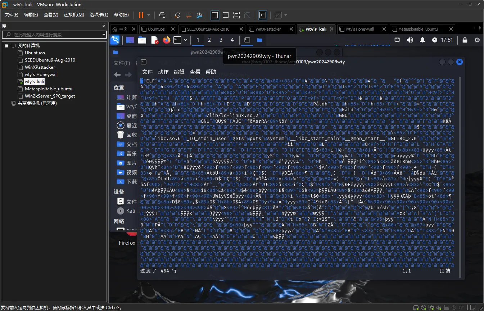This screenshot has width=484, height=311.
Task: Open the file manager panel launcher
Action: tap(142, 40)
